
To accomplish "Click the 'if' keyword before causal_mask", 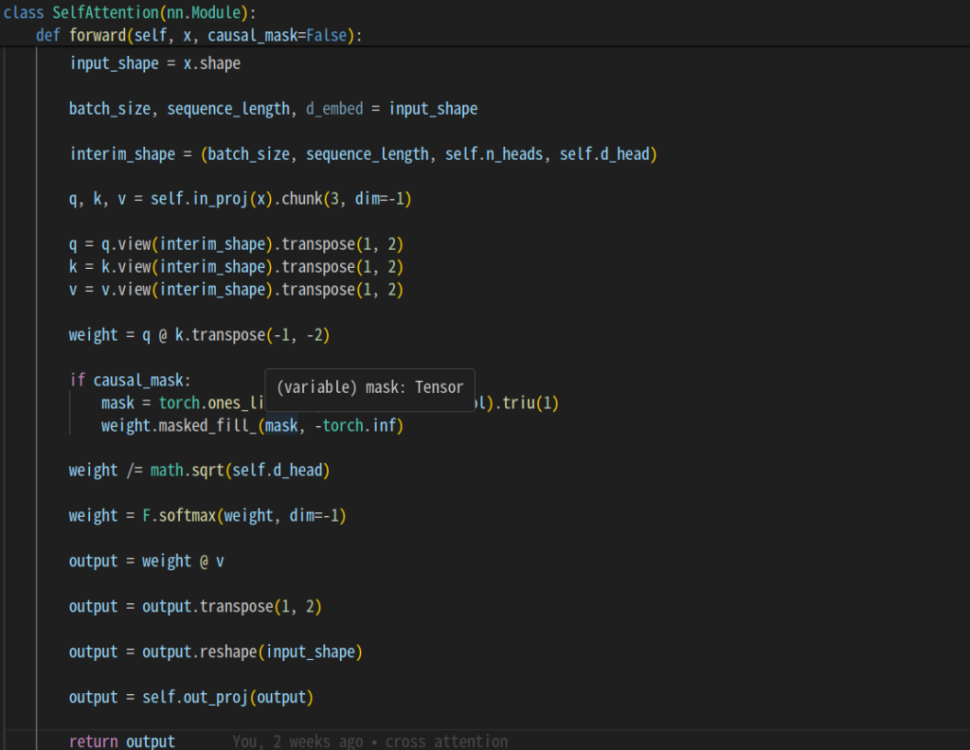I will tap(77, 381).
